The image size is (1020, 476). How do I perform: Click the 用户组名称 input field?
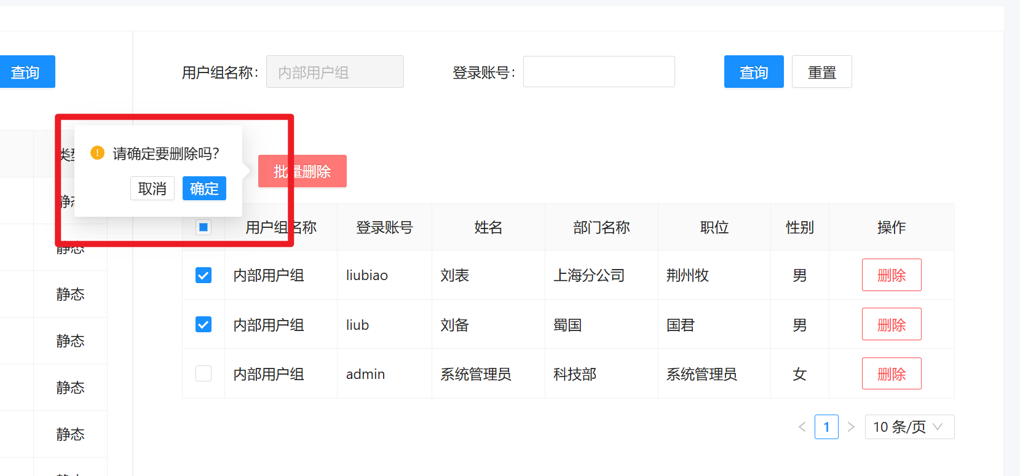click(334, 72)
